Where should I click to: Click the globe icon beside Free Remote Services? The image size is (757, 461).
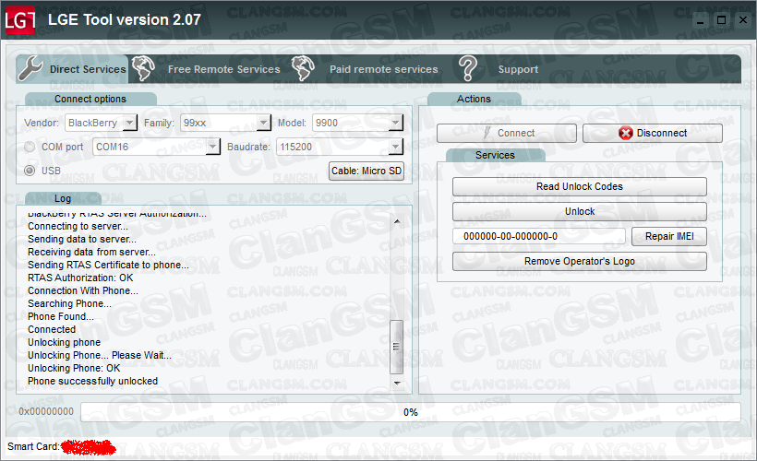143,68
